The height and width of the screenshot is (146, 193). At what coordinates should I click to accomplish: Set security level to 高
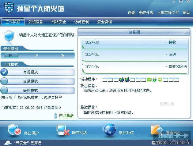pos(11,56)
